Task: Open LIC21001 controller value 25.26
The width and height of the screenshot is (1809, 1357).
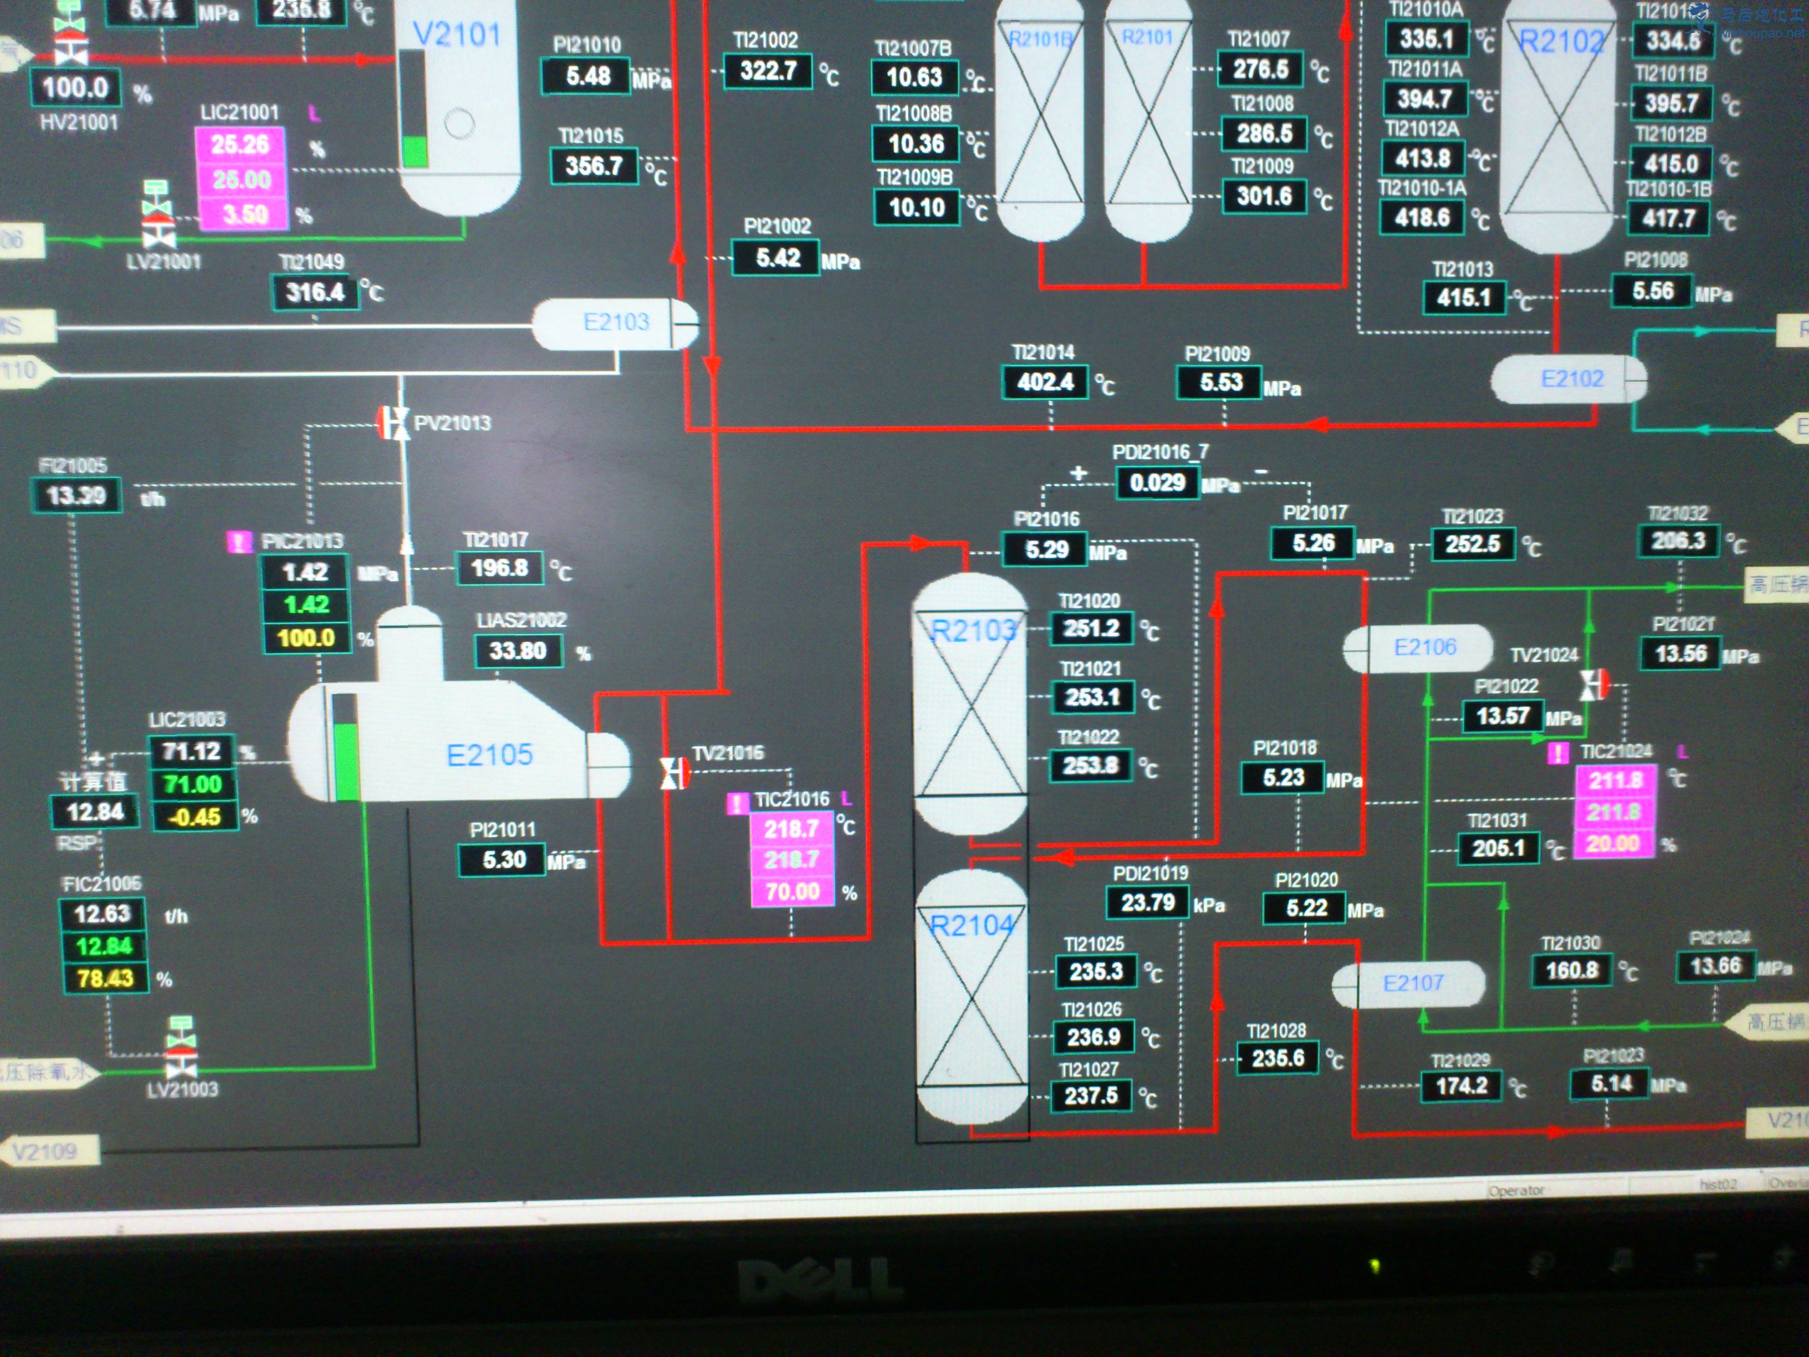Action: (241, 144)
